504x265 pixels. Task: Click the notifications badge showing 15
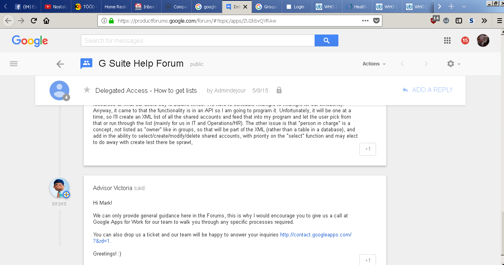click(x=465, y=40)
